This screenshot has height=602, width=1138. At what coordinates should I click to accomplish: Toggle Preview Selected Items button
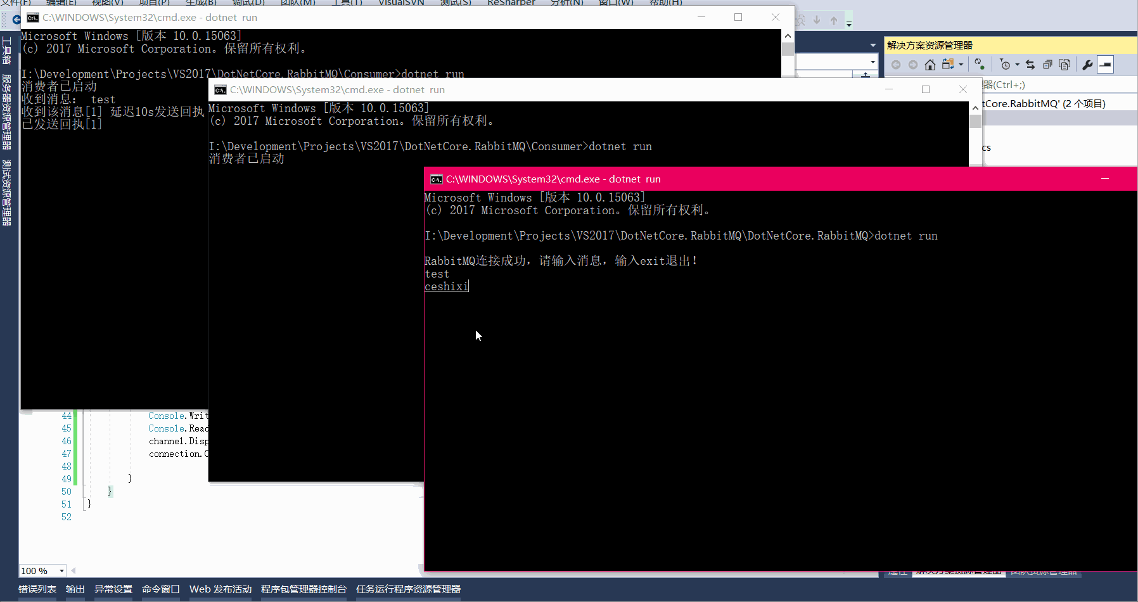(1105, 65)
